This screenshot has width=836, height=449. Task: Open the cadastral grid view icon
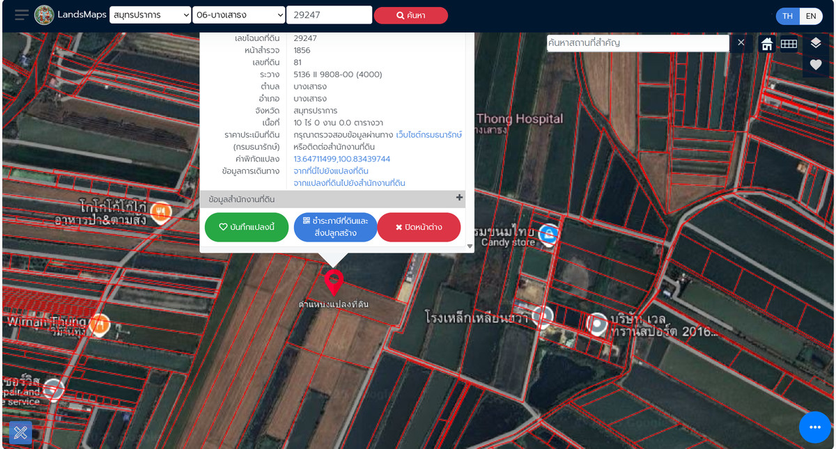789,43
